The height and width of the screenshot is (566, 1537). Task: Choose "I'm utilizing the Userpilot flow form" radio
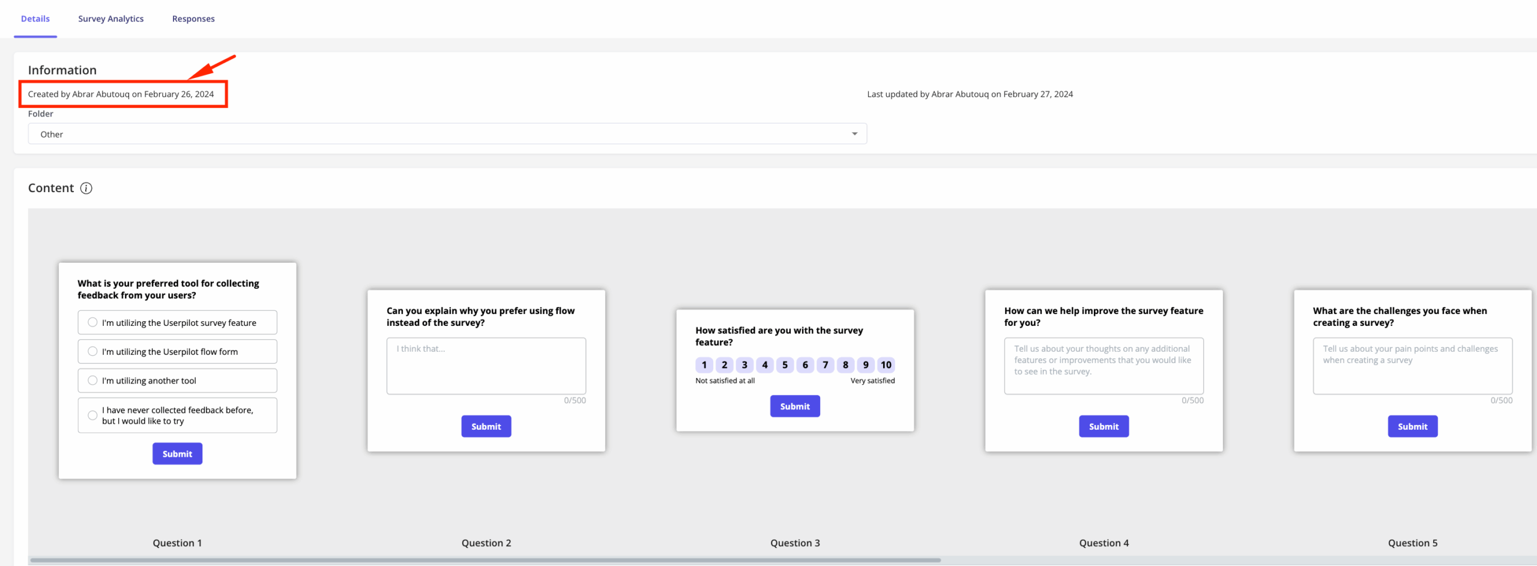92,352
